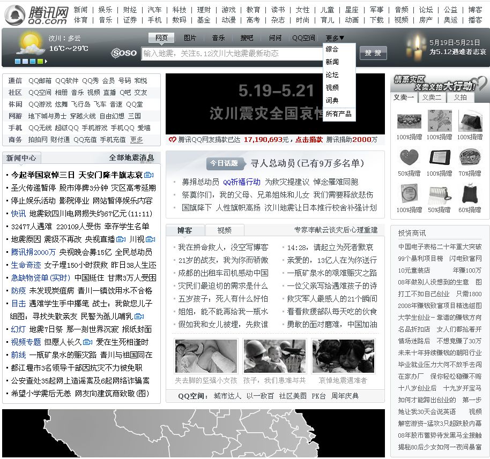This screenshot has height=459, width=490.
Task: Open the 义拍 tab
Action: pos(461,97)
